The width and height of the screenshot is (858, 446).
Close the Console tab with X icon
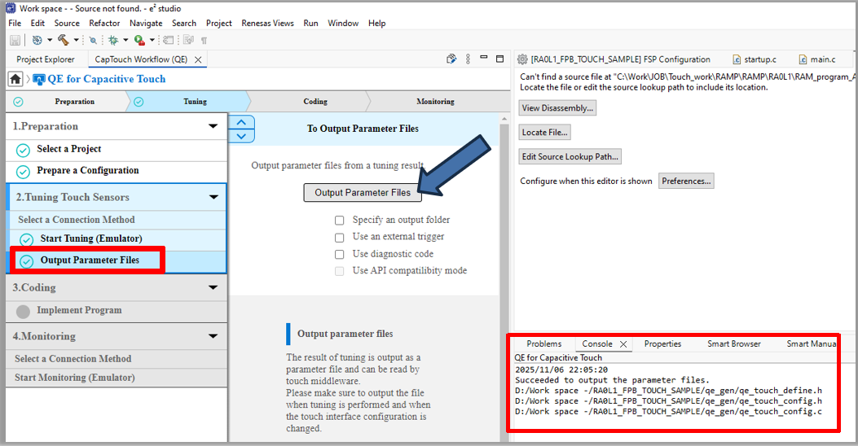point(623,344)
